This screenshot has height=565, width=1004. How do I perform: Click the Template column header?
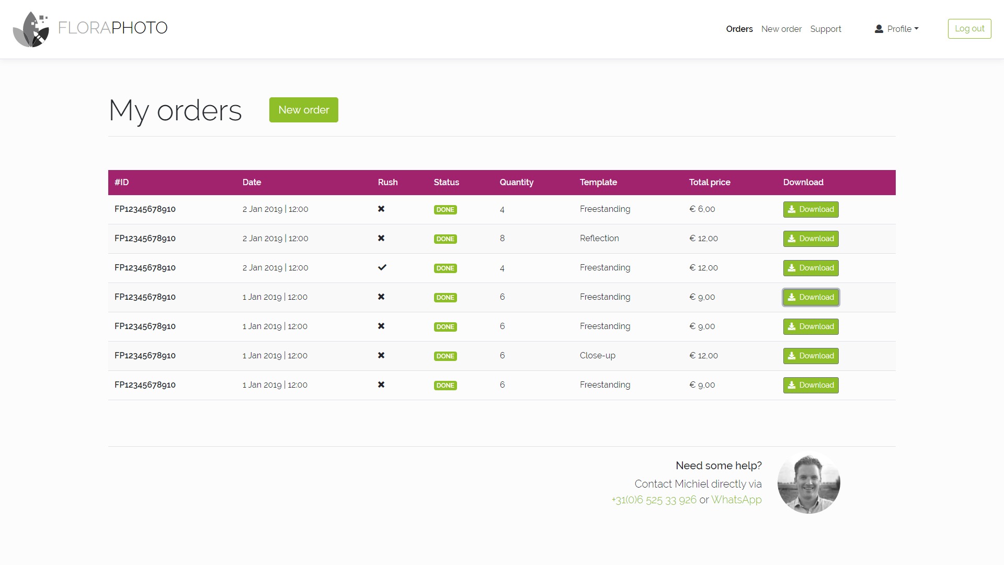pos(598,183)
